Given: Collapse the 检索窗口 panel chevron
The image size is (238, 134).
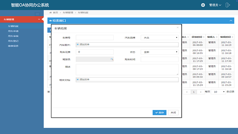Looking at the screenshot, I should 231,21.
